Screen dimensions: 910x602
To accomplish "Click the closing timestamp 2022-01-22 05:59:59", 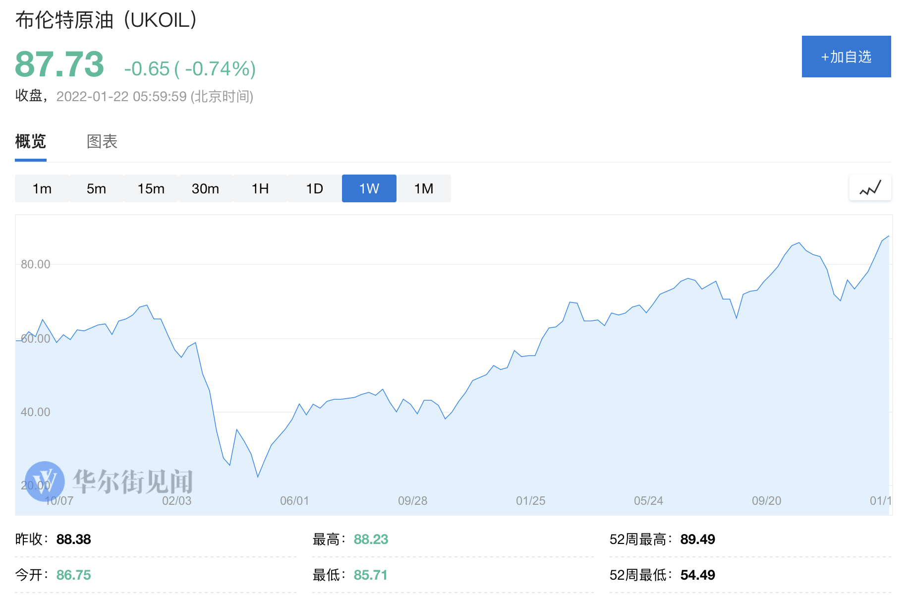I will (121, 96).
